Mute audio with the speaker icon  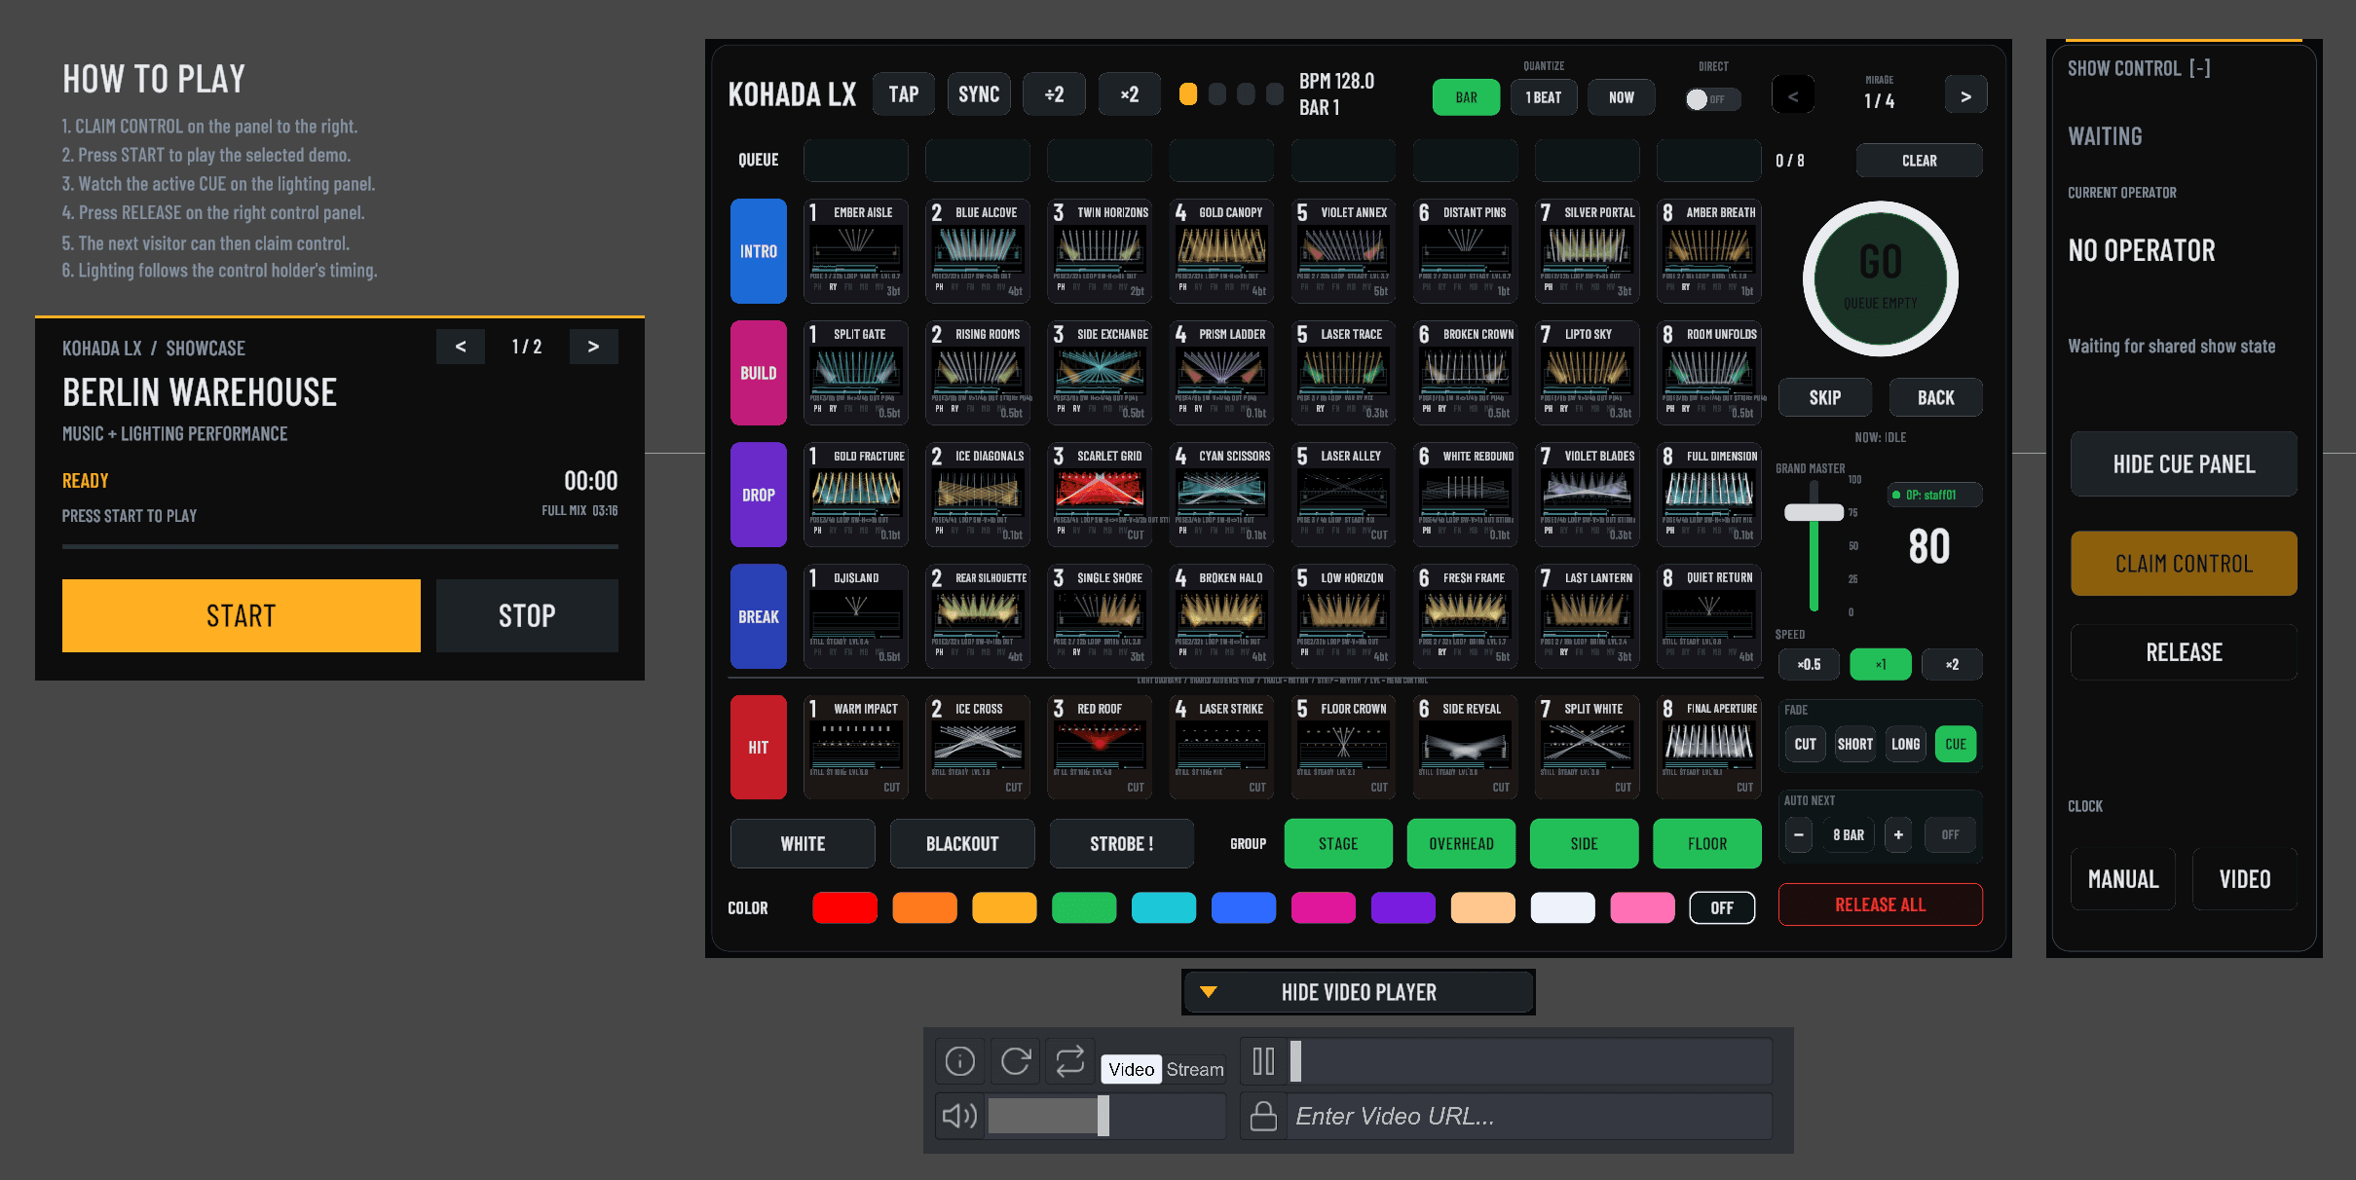(959, 1116)
